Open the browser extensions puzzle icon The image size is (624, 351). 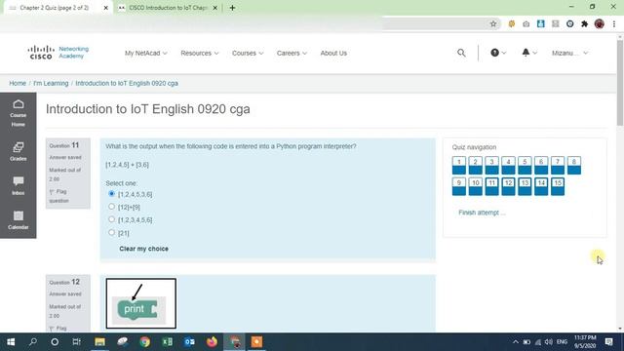(584, 23)
